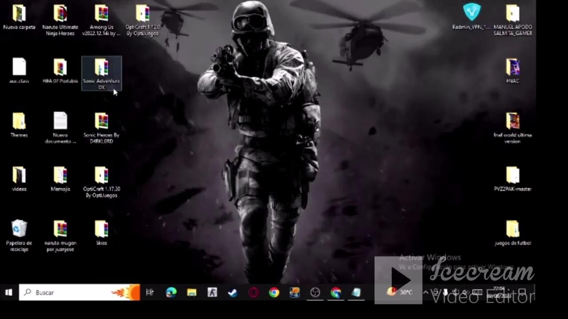Launch Microsoft Edge from the taskbar
The image size is (568, 319).
pos(171,292)
